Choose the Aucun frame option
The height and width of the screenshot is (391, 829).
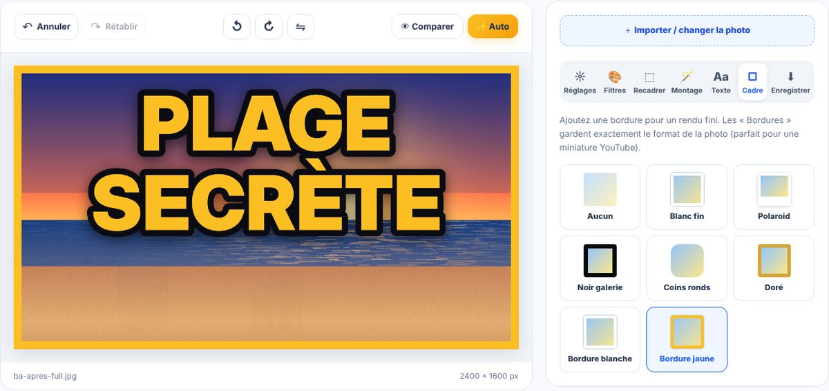[x=600, y=197]
